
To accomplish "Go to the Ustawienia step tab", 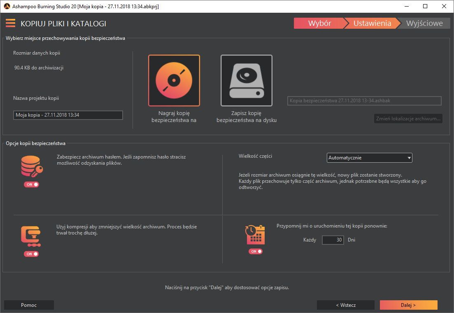I will pos(372,23).
